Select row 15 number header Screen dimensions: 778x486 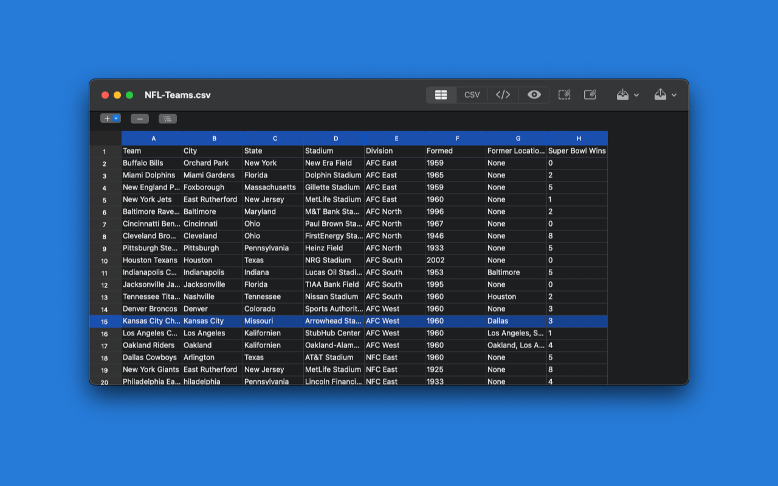point(105,321)
